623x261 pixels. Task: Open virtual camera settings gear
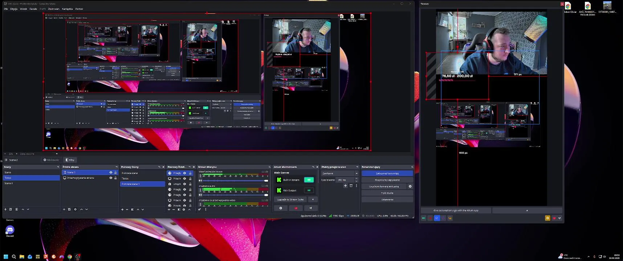pos(410,186)
